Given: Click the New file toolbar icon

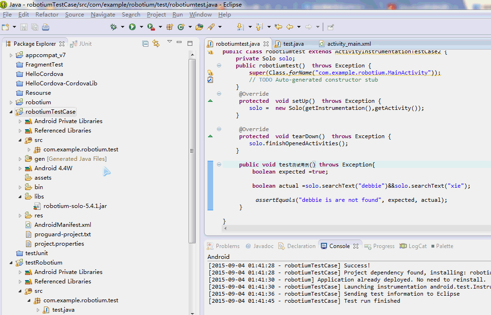Looking at the screenshot, I should click(x=6, y=27).
